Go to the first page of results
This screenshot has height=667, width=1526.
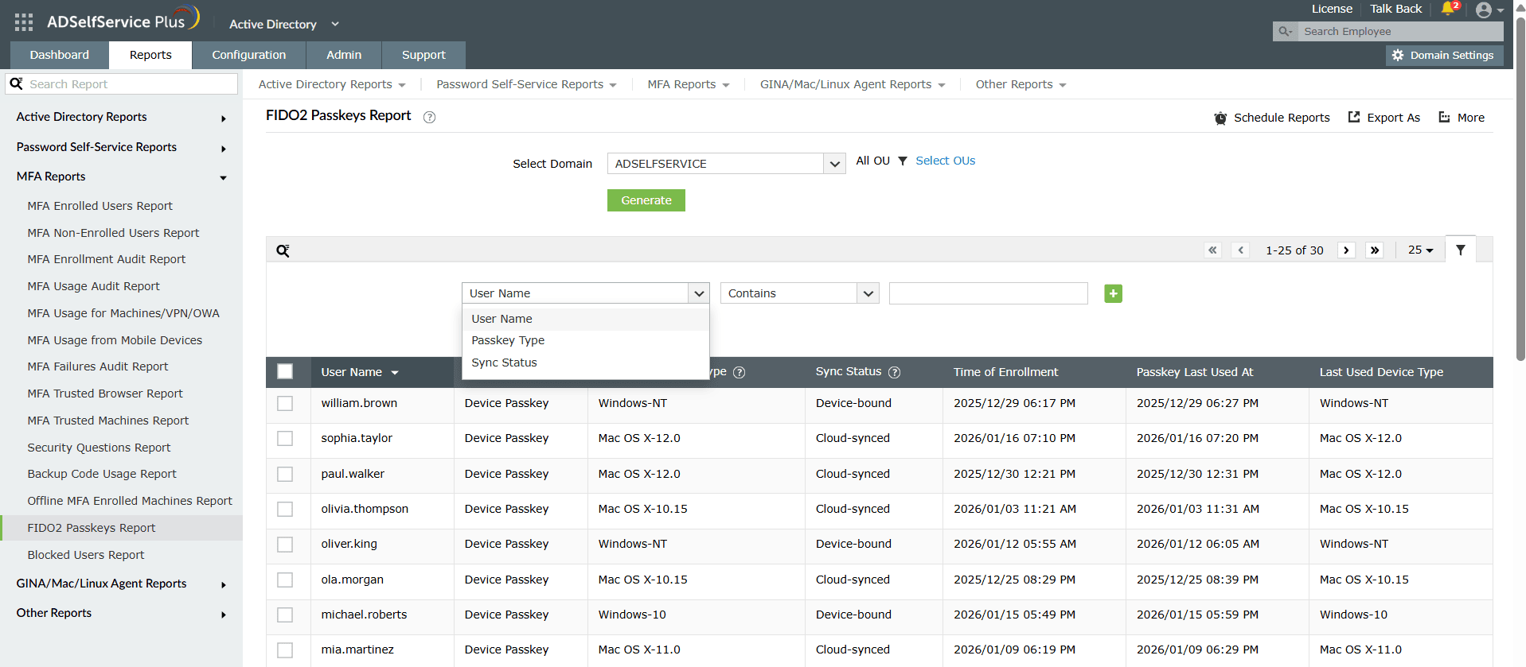tap(1213, 250)
